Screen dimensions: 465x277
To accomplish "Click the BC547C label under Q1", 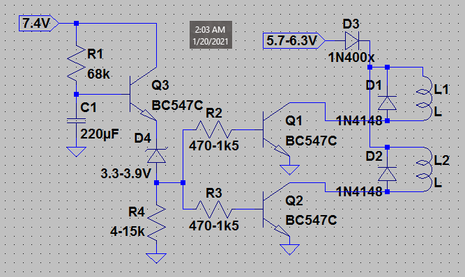I will click(311, 141).
